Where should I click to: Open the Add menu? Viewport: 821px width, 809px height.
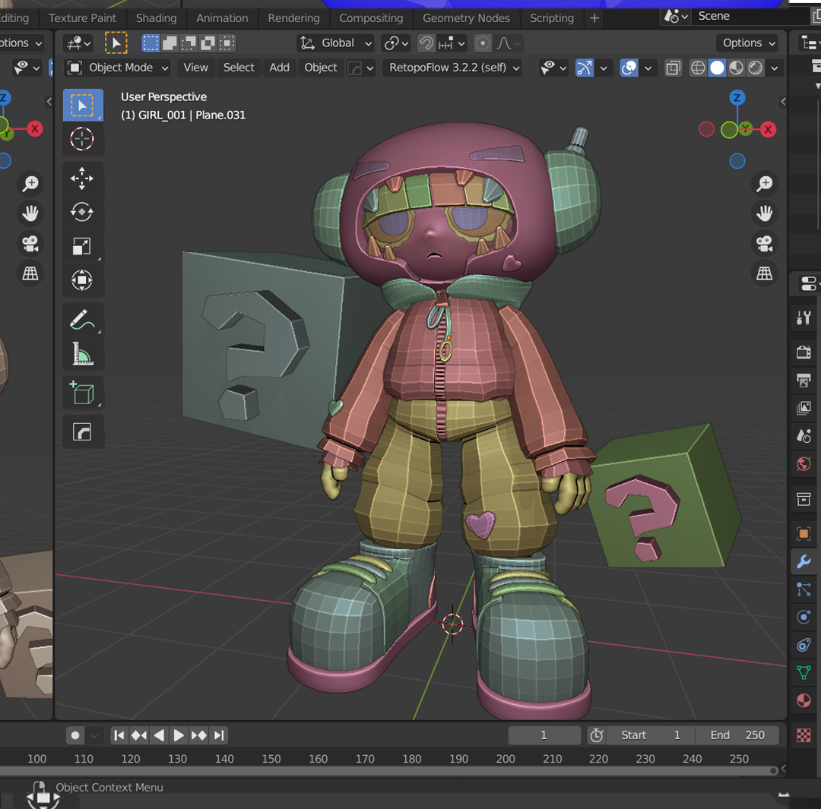(x=279, y=68)
